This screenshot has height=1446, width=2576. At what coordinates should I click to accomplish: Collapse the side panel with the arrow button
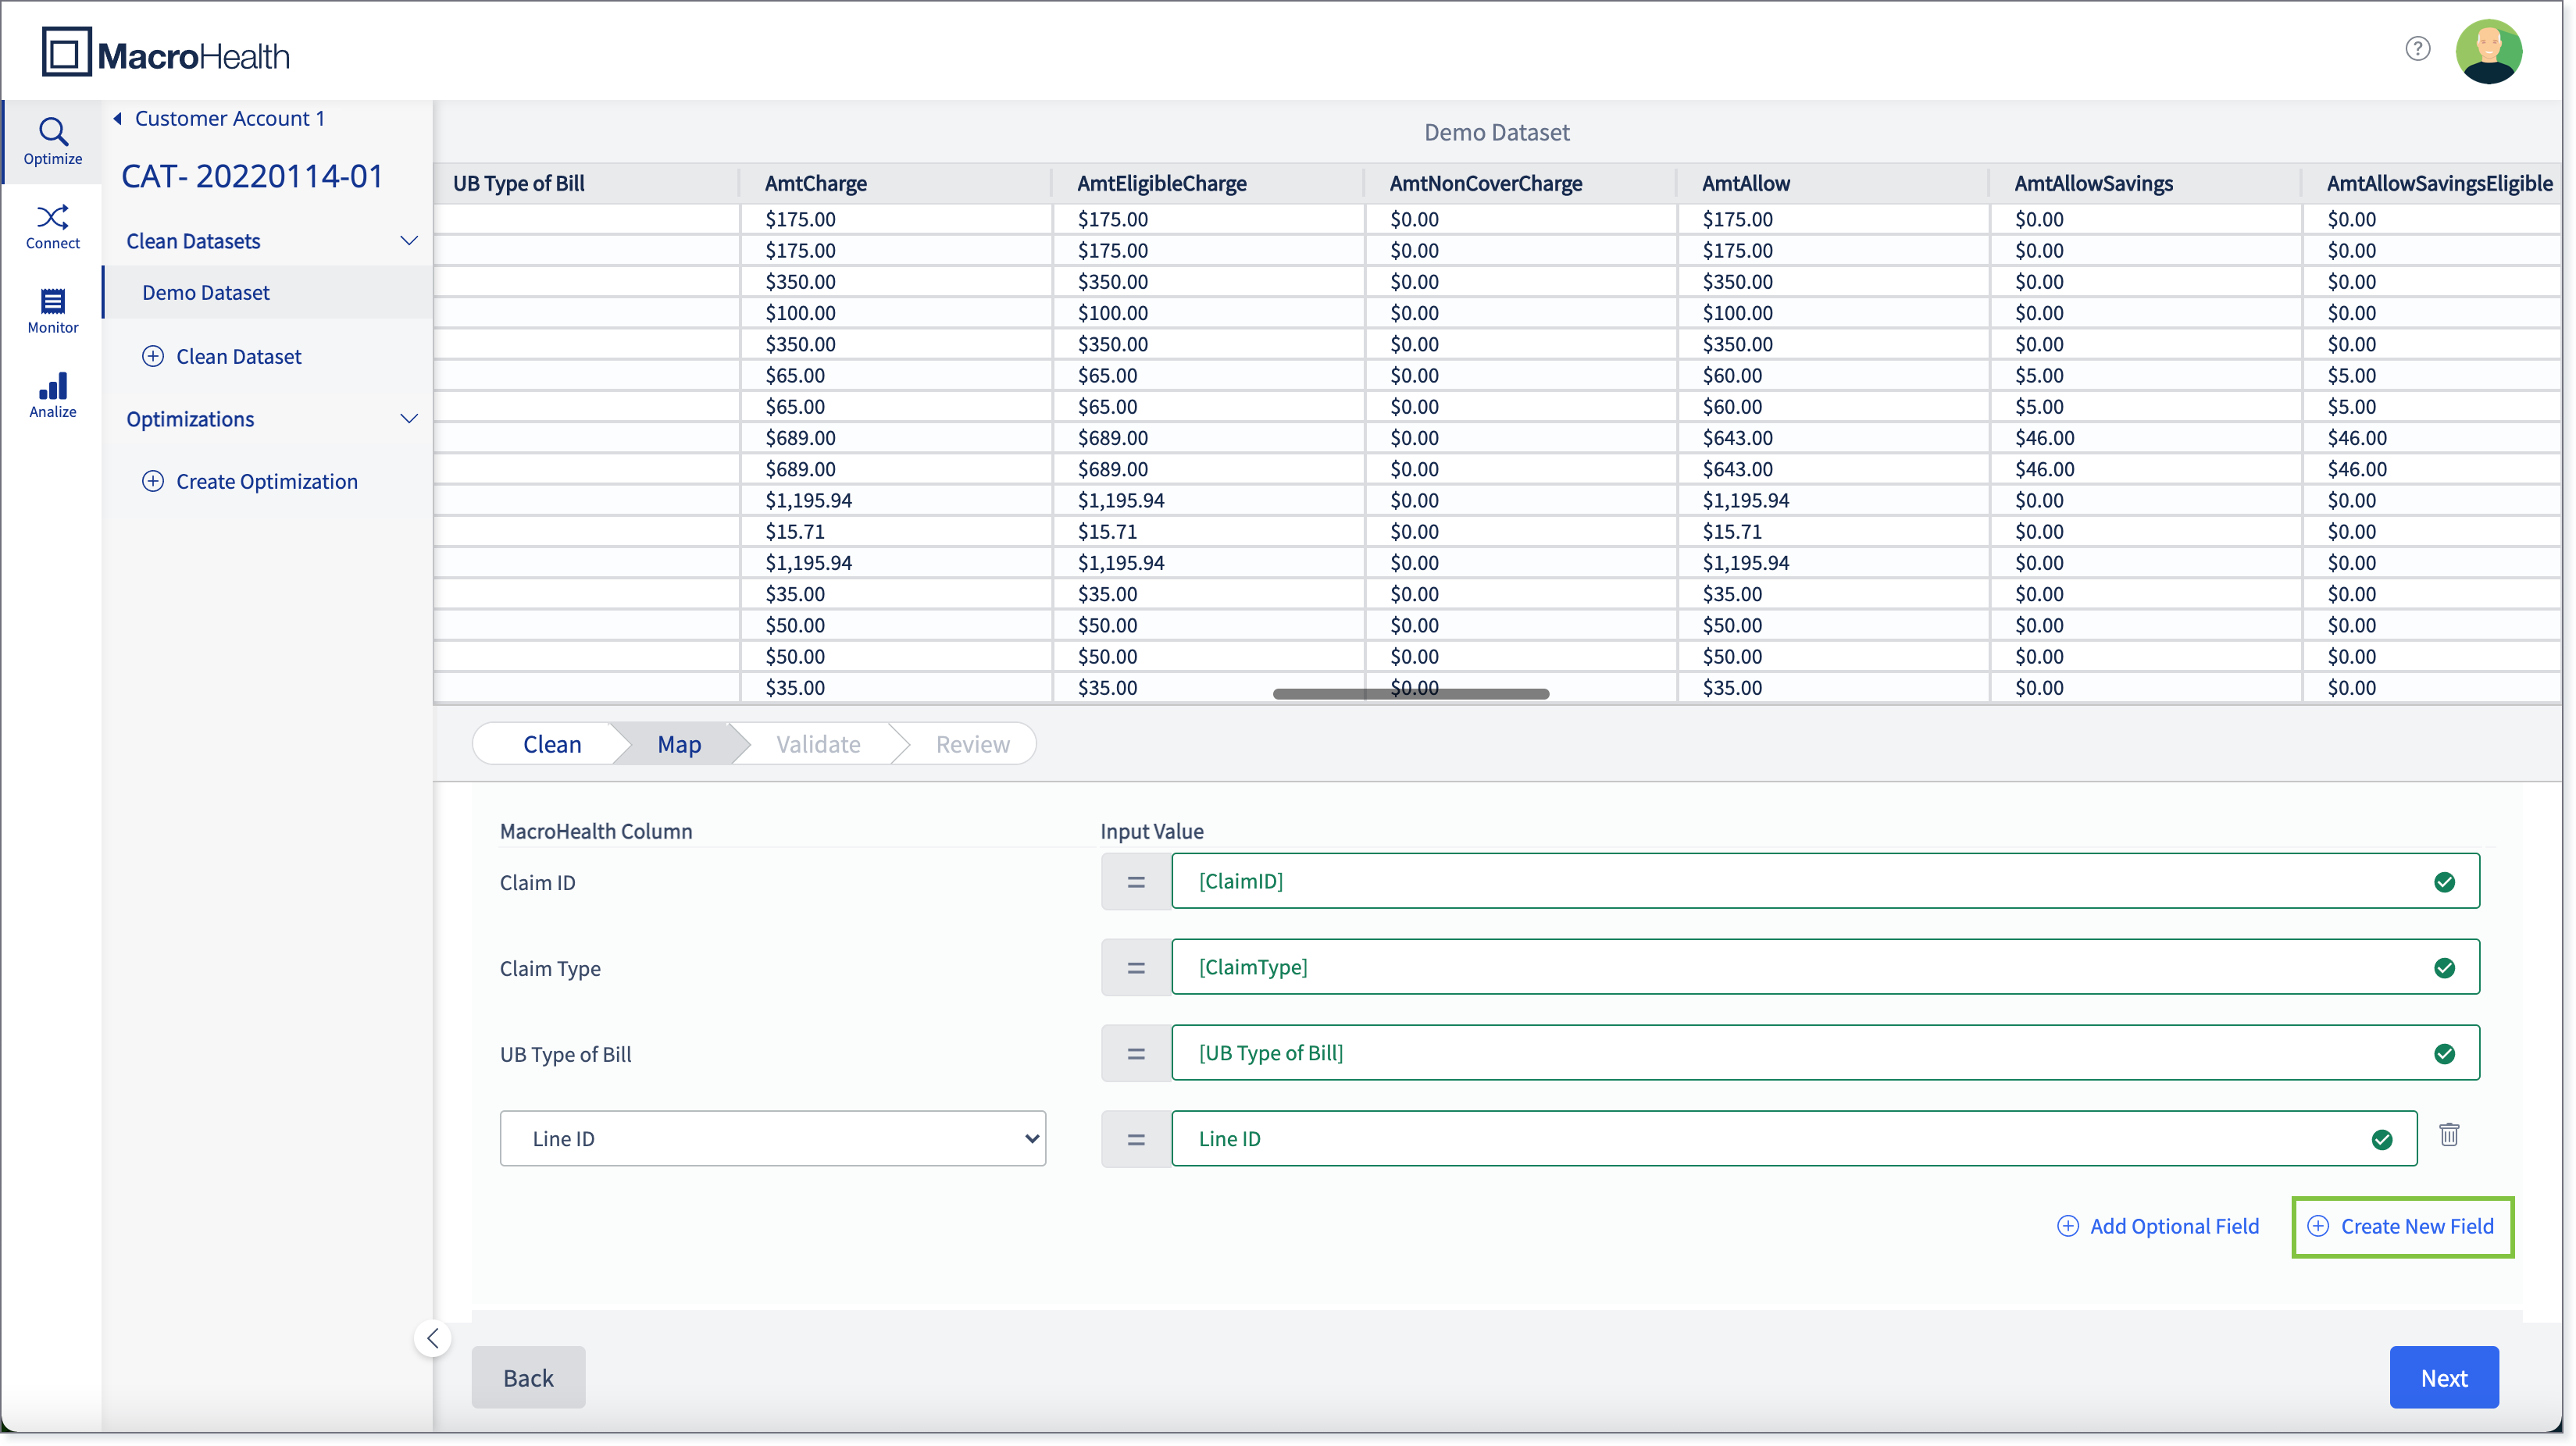pyautogui.click(x=432, y=1339)
